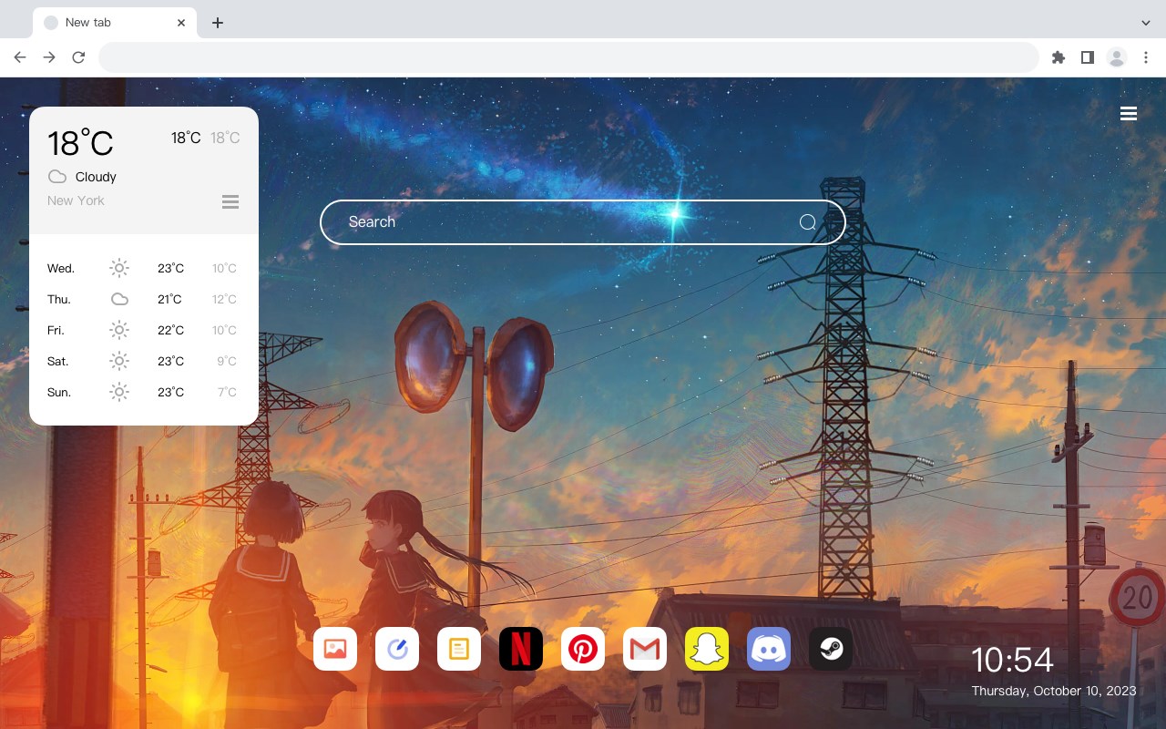Open the page hamburger menu at top right

1129,114
